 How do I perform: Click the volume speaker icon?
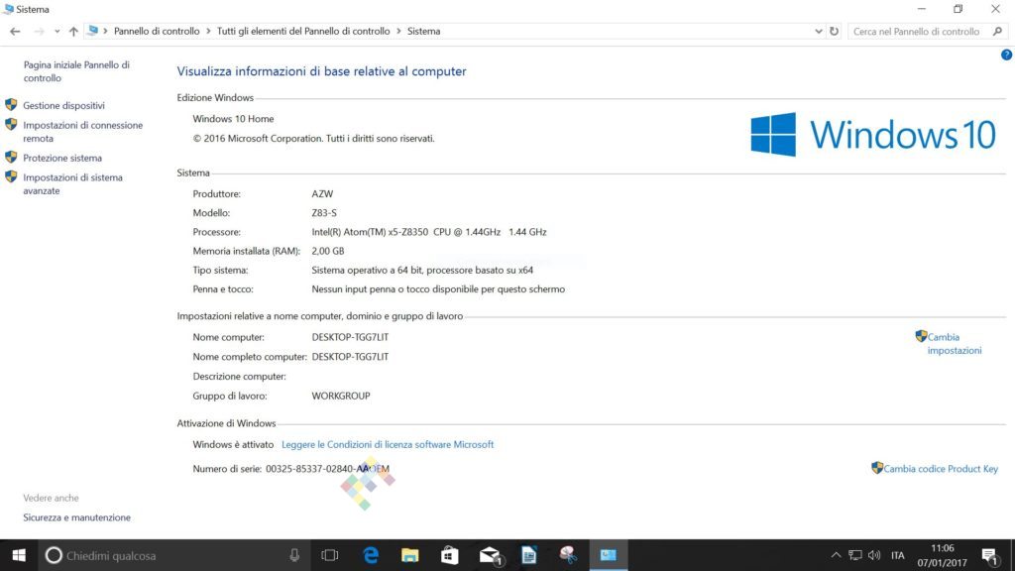(x=874, y=555)
